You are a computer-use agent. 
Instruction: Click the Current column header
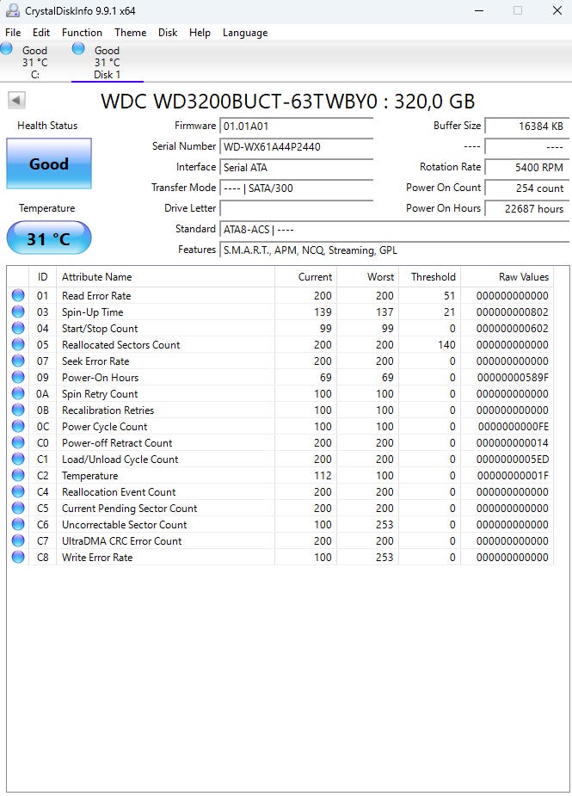[x=305, y=277]
